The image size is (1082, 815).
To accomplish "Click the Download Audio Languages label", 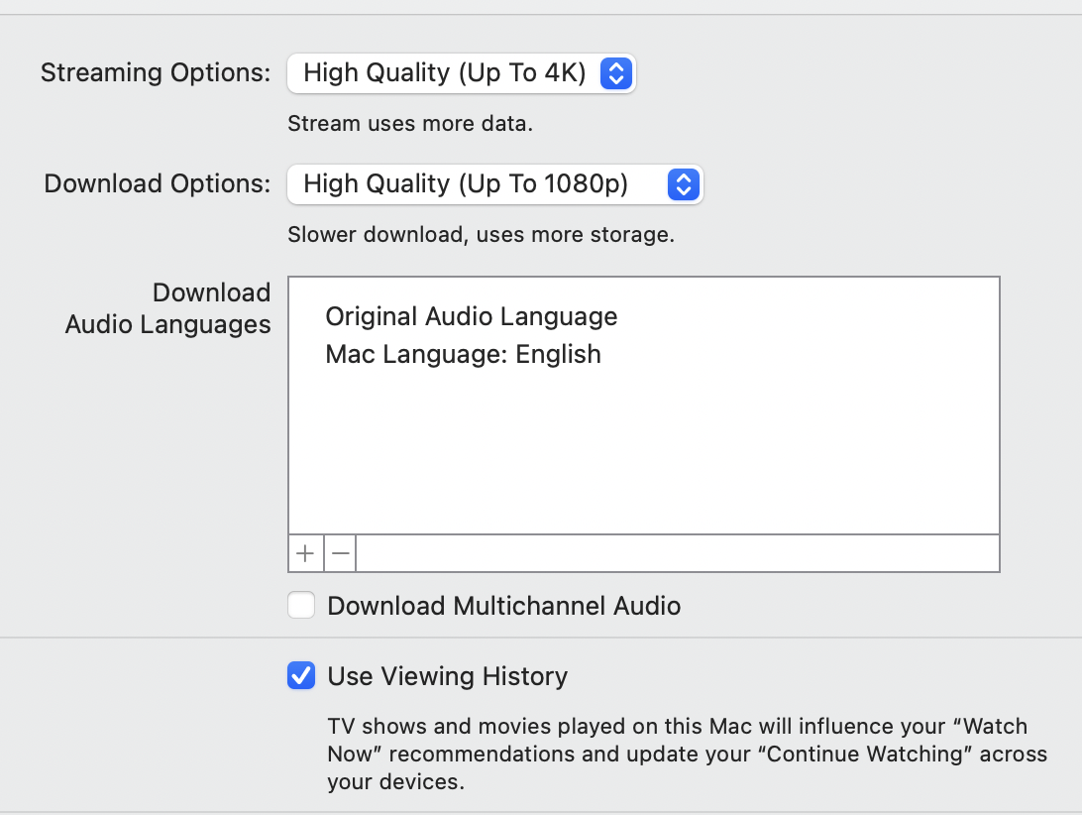I will pyautogui.click(x=168, y=308).
